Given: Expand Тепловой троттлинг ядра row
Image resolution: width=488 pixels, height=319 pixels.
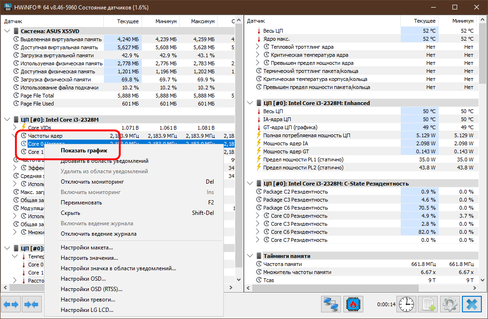Looking at the screenshot, I should [x=258, y=46].
